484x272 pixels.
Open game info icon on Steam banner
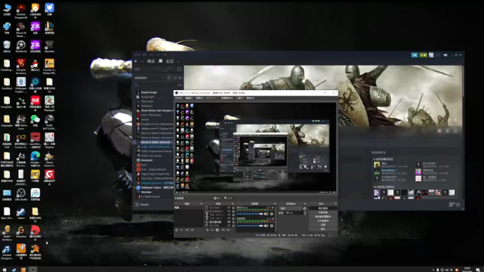coord(447,131)
